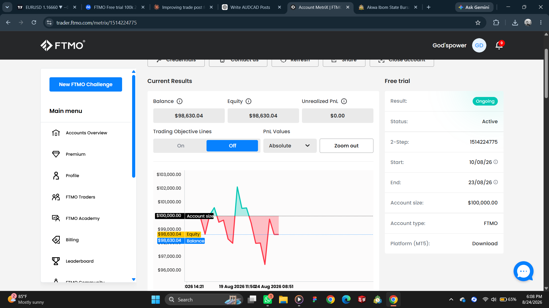Click the FTMO logo
This screenshot has height=308, width=549.
click(63, 45)
